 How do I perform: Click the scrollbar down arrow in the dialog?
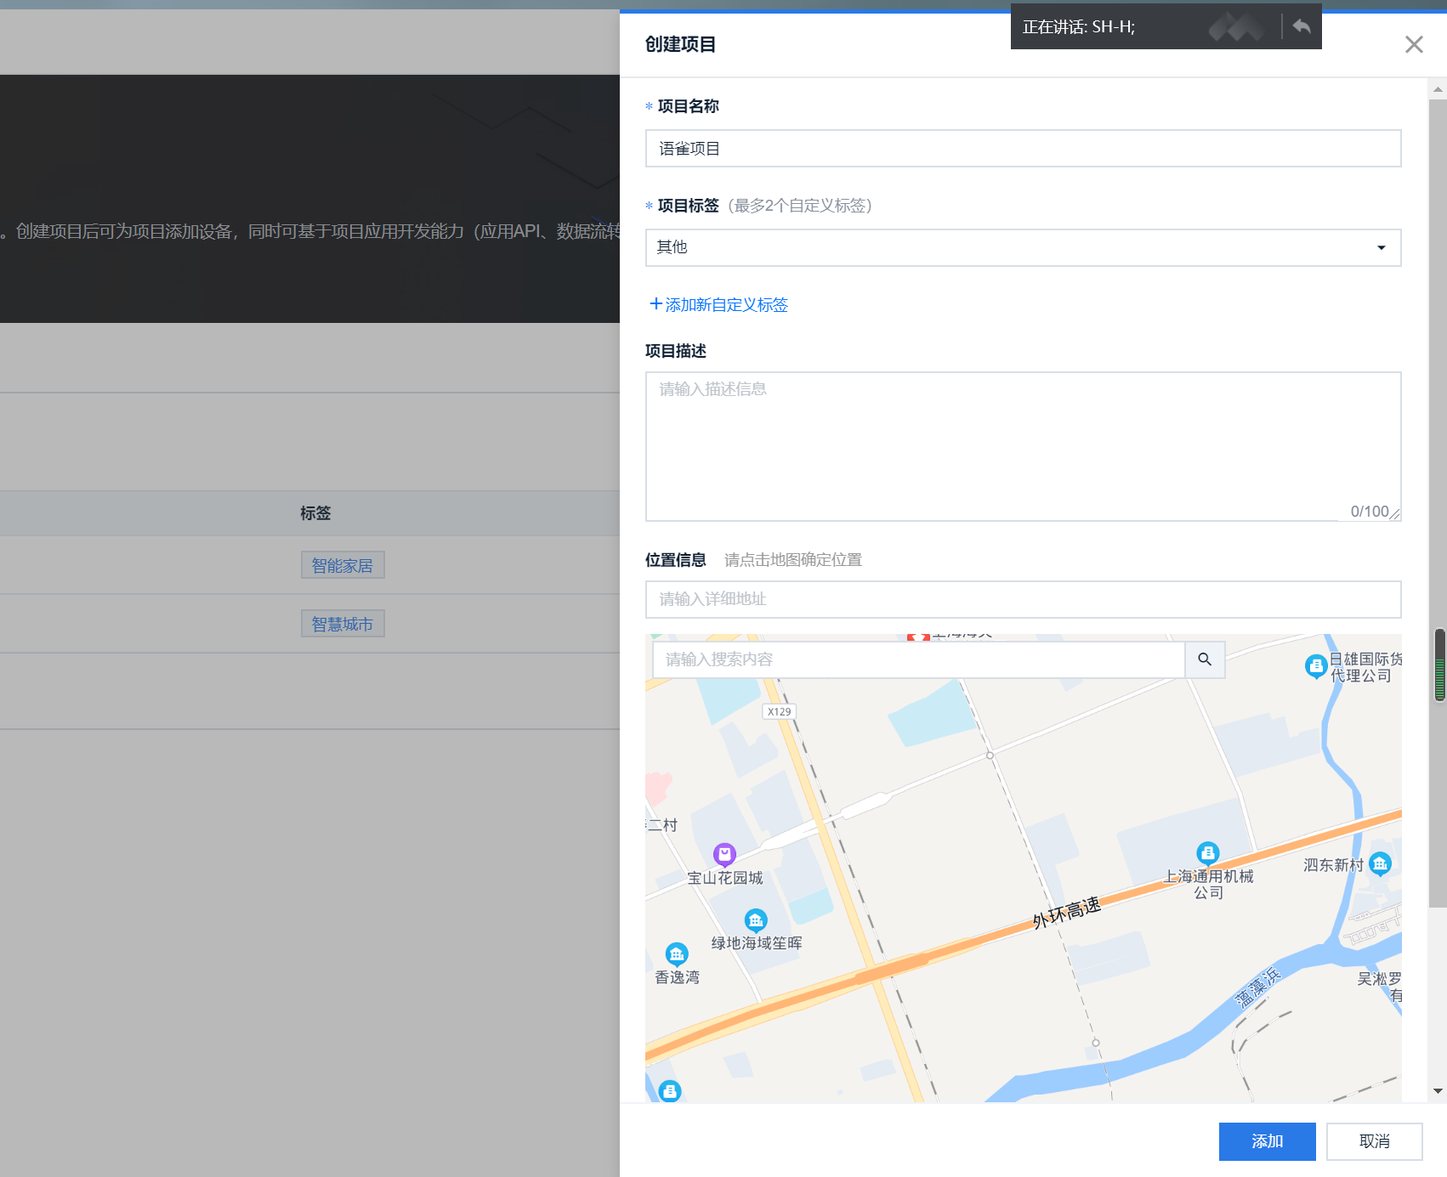1438,1091
